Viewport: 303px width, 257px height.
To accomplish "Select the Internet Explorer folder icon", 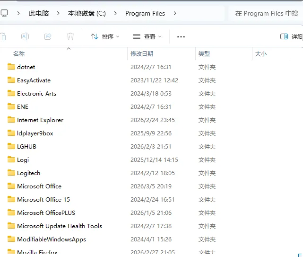I will [11, 120].
